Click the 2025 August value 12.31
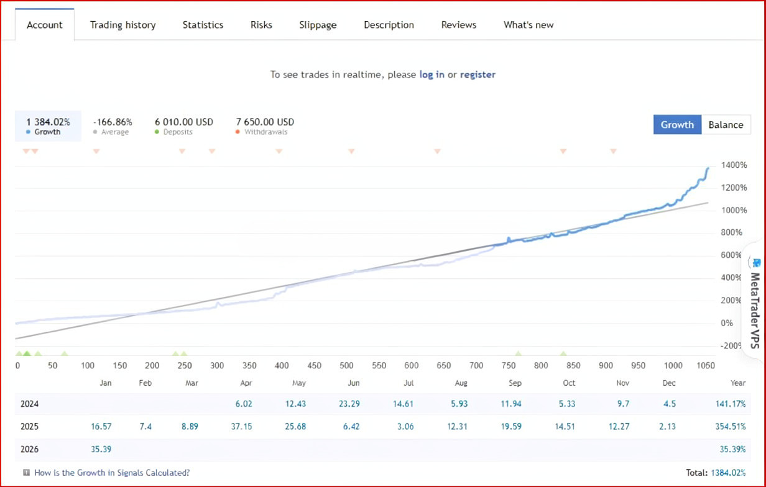 pyautogui.click(x=457, y=426)
